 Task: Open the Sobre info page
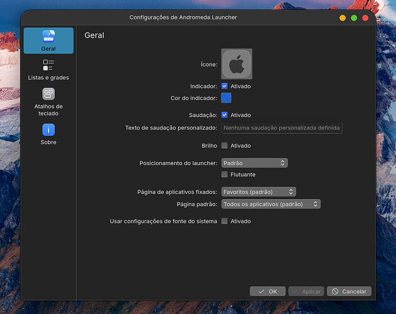48,134
